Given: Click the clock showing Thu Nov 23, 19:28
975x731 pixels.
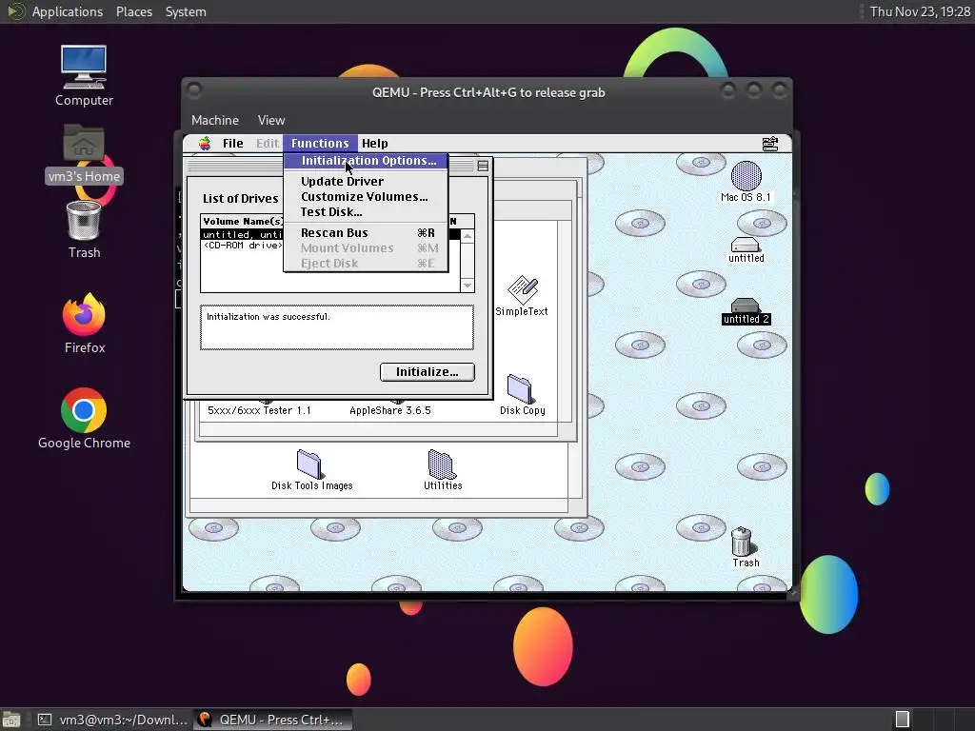Looking at the screenshot, I should [x=920, y=11].
